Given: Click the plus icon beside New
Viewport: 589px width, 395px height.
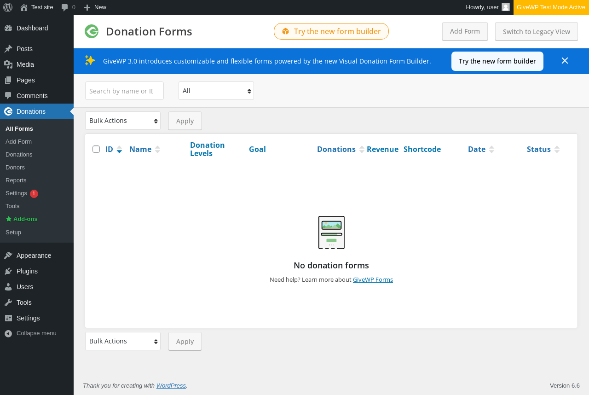Looking at the screenshot, I should (87, 7).
